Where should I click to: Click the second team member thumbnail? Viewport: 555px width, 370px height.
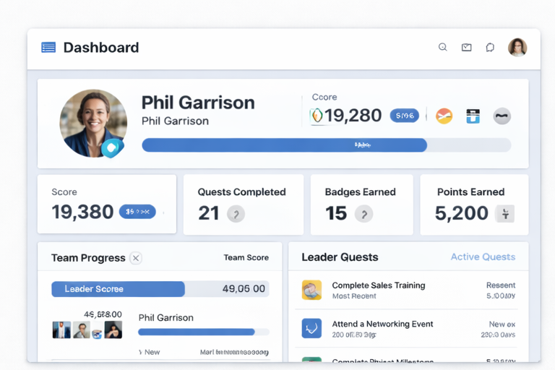82,330
